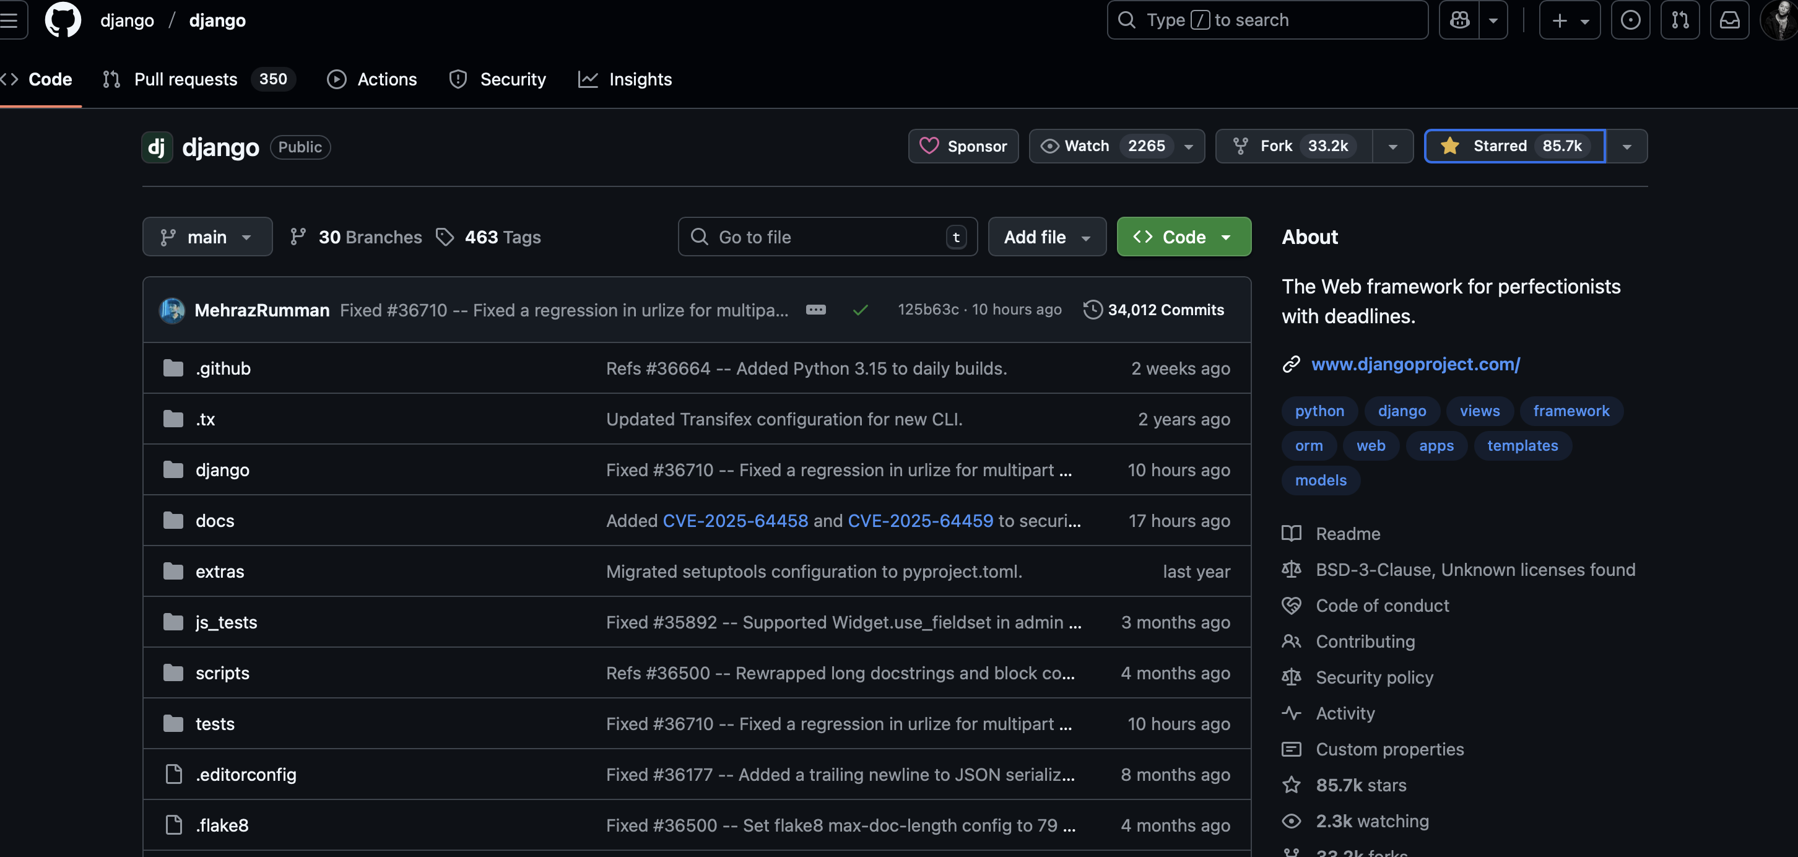Screen dimensions: 1798x857
Task: Switch to the Pull requests tab
Action: 186,79
